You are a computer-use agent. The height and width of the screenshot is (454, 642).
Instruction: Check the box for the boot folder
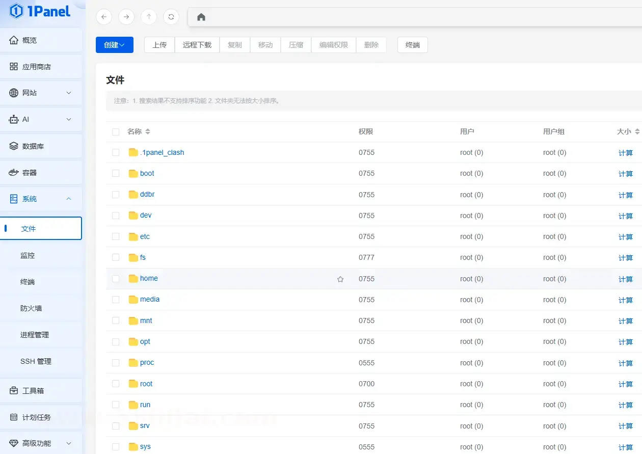(116, 173)
